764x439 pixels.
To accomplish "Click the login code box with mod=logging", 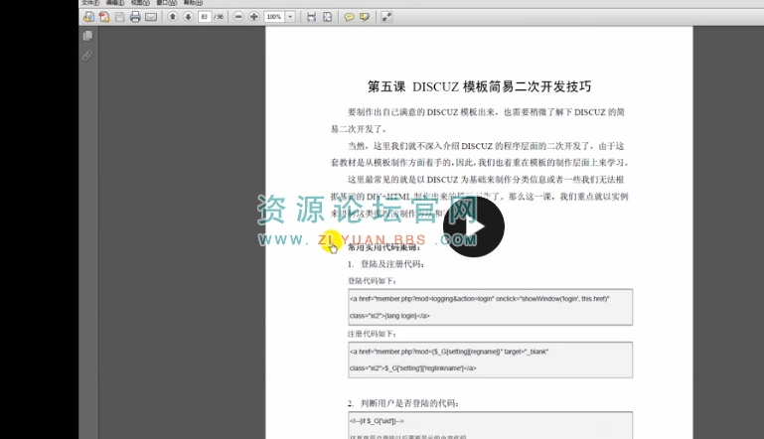I will coord(490,307).
